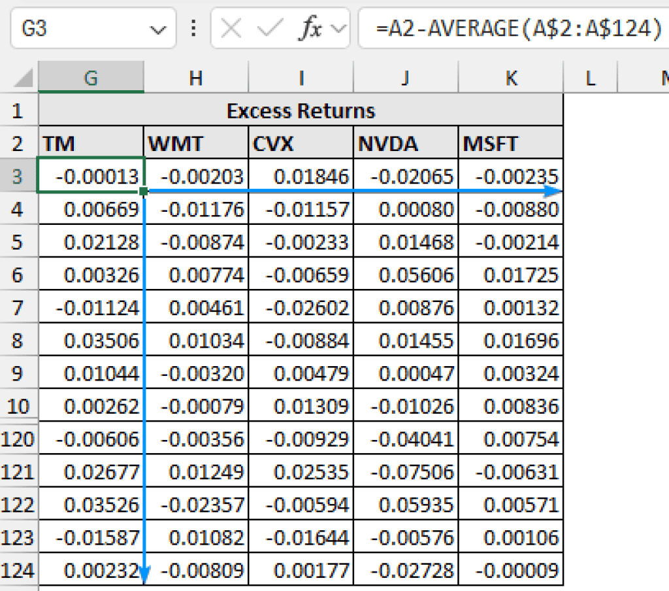Select row 124 header
669x591 pixels.
pos(18,569)
